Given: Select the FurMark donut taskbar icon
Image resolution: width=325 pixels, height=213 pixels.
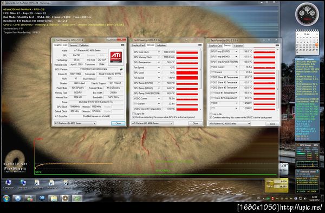Looking at the screenshot, I should pos(65,198).
